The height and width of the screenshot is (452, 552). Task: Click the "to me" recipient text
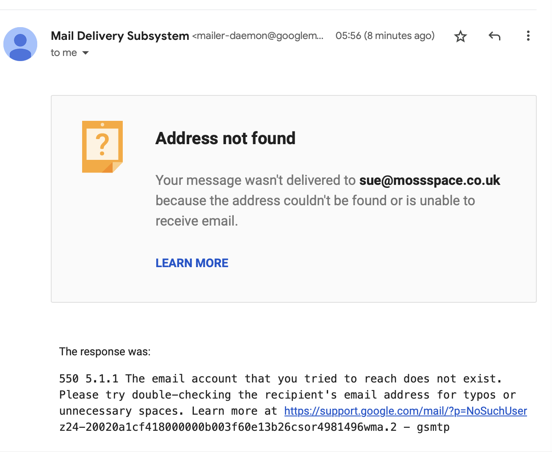[63, 53]
